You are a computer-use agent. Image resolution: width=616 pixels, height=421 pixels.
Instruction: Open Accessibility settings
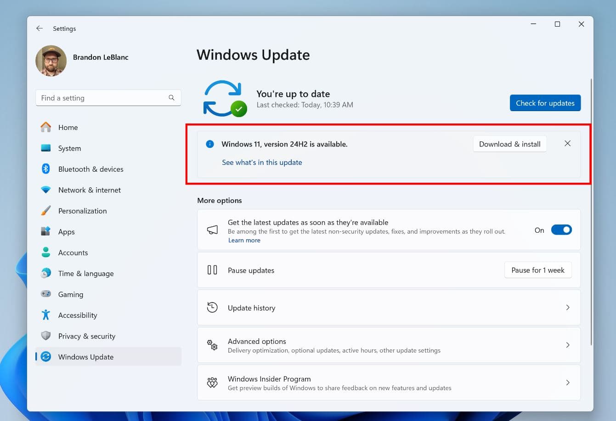click(x=78, y=315)
